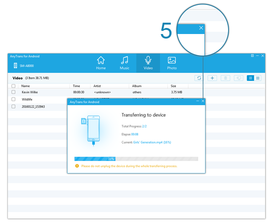
Task: Select the Kevin Wilke row name
Action: click(29, 92)
